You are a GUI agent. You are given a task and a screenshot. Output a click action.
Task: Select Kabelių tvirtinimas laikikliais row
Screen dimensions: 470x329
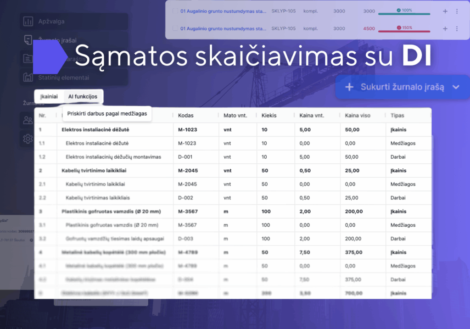[233, 198]
